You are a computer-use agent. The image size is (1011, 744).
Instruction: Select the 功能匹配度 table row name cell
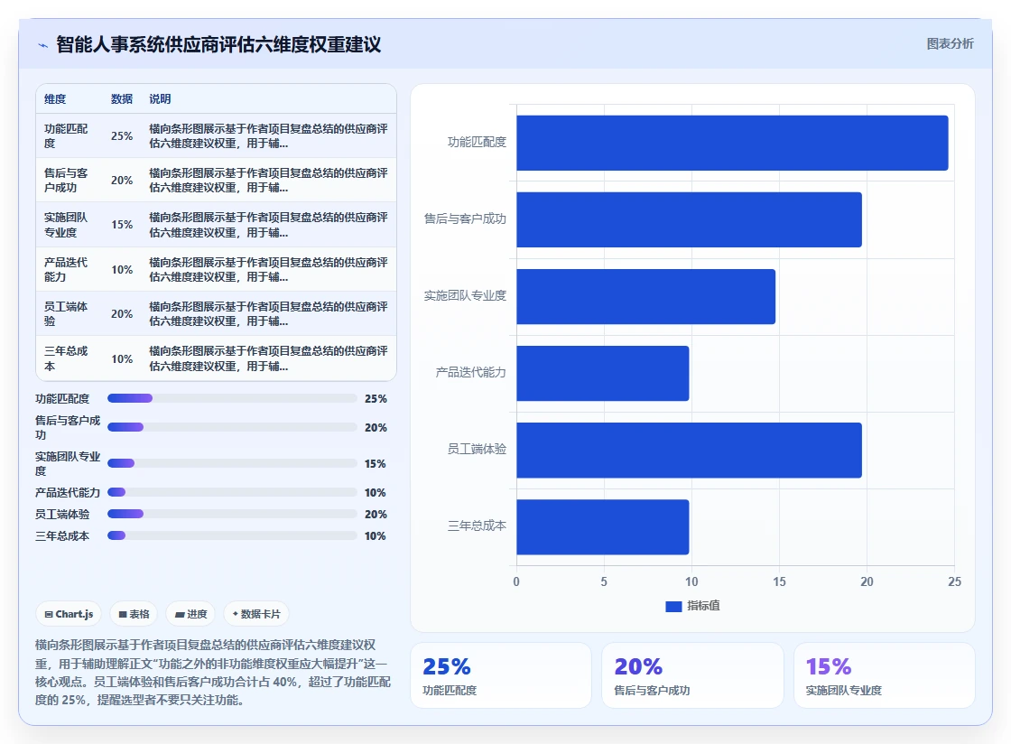click(x=69, y=136)
